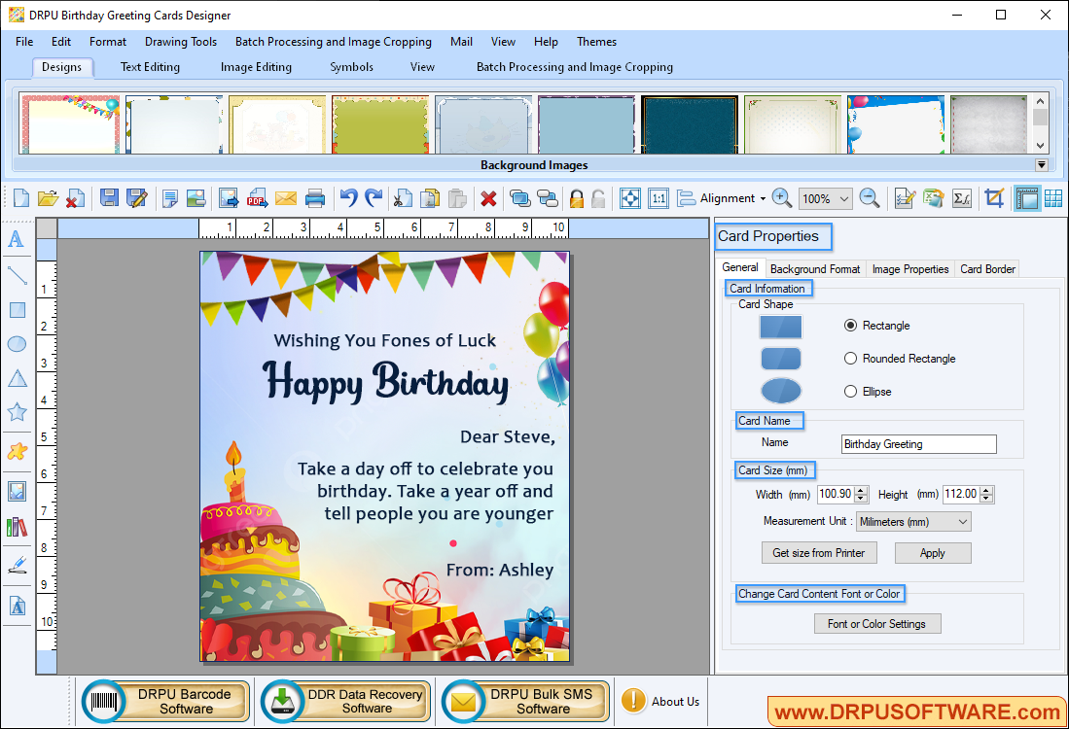Open the Measurement Unit dropdown
1069x729 pixels.
click(912, 521)
